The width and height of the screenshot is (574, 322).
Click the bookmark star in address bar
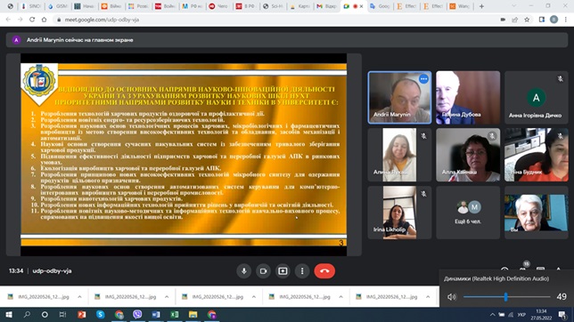point(527,20)
